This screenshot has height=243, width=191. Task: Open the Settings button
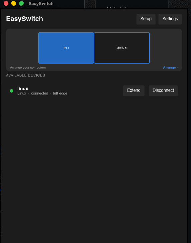[170, 19]
